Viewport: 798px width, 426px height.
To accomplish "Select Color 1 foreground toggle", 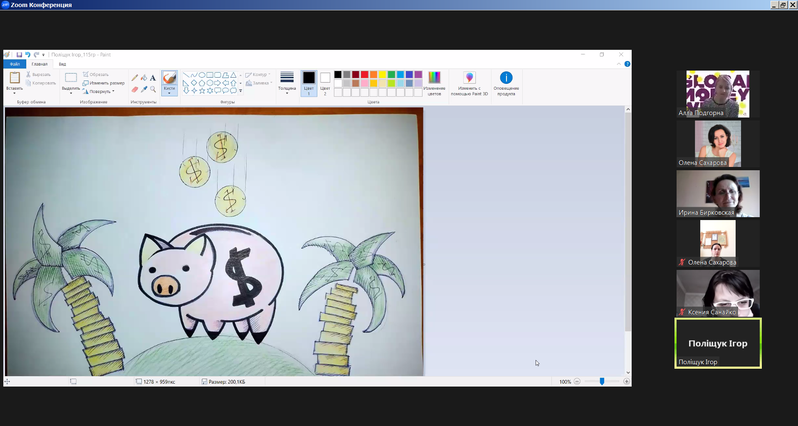I will (x=309, y=83).
